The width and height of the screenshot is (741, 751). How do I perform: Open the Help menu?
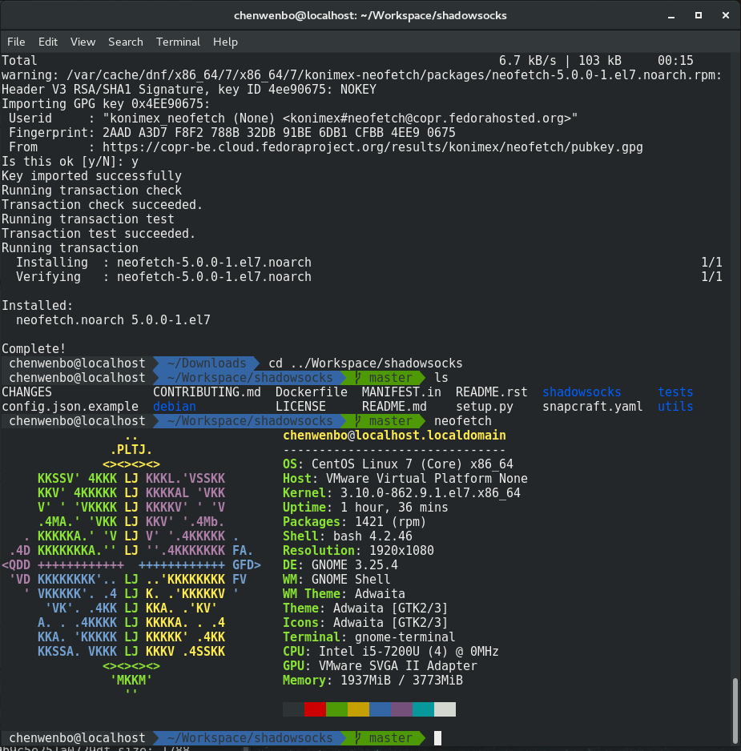(x=225, y=42)
